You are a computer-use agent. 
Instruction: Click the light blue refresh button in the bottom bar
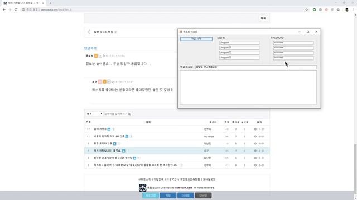coord(151,196)
